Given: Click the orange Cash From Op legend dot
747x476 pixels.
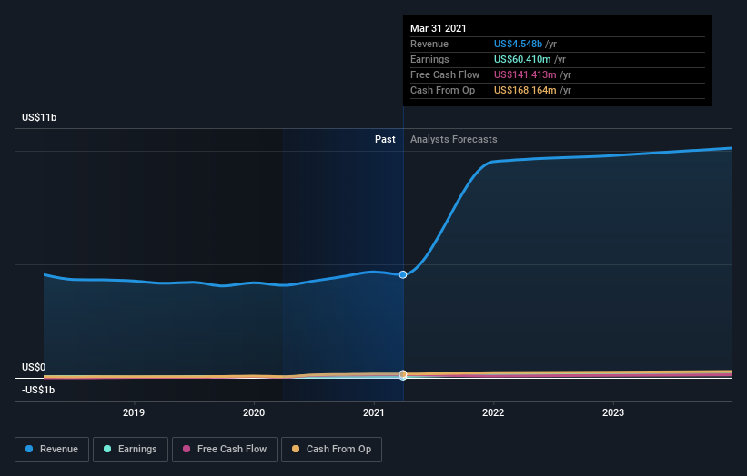Looking at the screenshot, I should 296,449.
